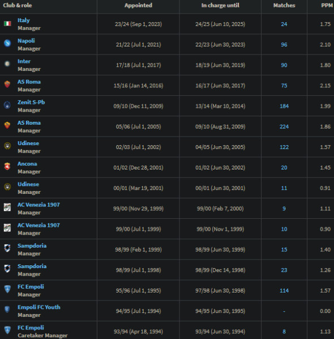This screenshot has height=339, width=334.
Task: Click the AS Roma crest in the 15/16 row
Action: click(7, 84)
